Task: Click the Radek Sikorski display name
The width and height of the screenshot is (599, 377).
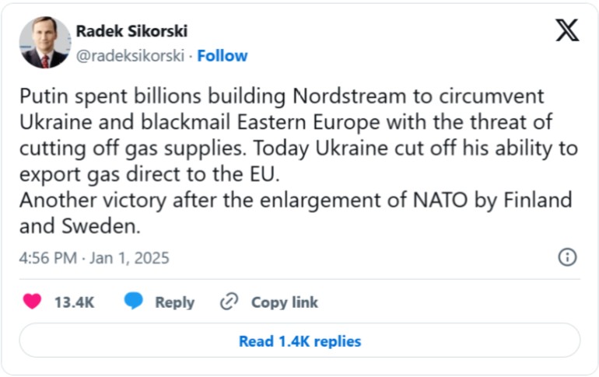Action: tap(131, 32)
